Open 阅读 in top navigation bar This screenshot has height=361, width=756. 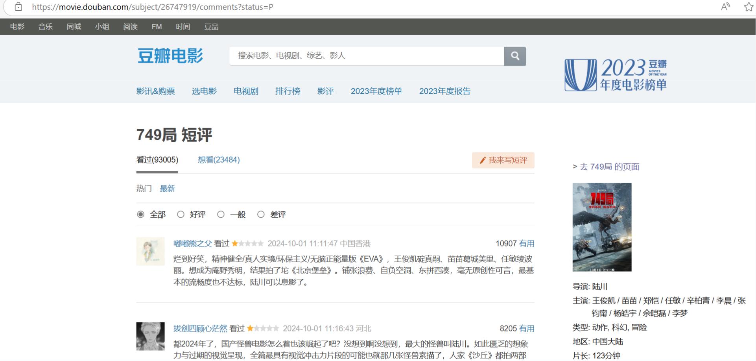(130, 26)
